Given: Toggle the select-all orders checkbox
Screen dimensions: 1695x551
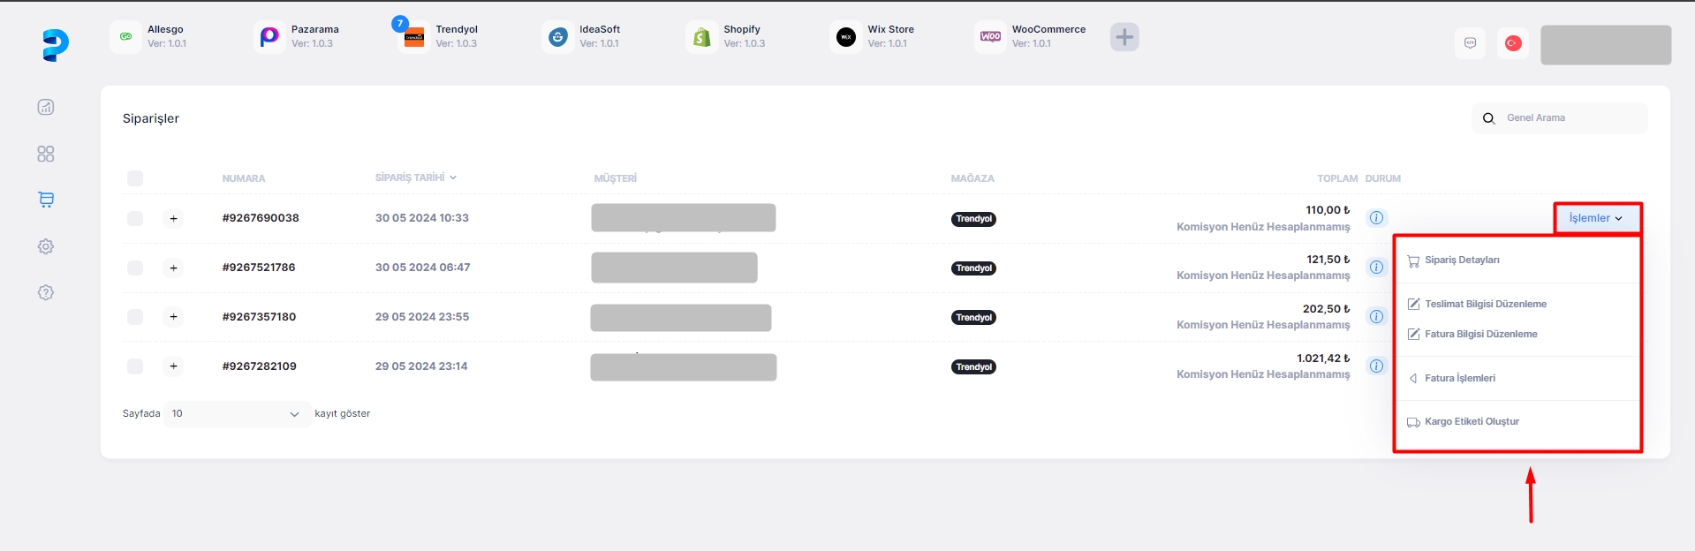Looking at the screenshot, I should pyautogui.click(x=135, y=178).
